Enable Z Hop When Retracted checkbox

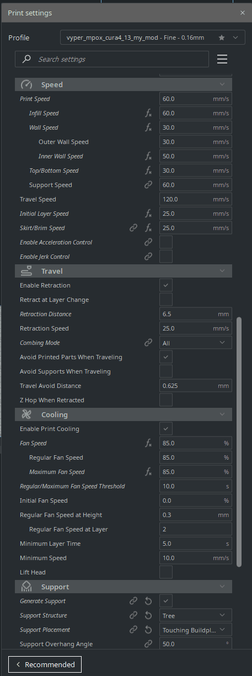pyautogui.click(x=166, y=400)
